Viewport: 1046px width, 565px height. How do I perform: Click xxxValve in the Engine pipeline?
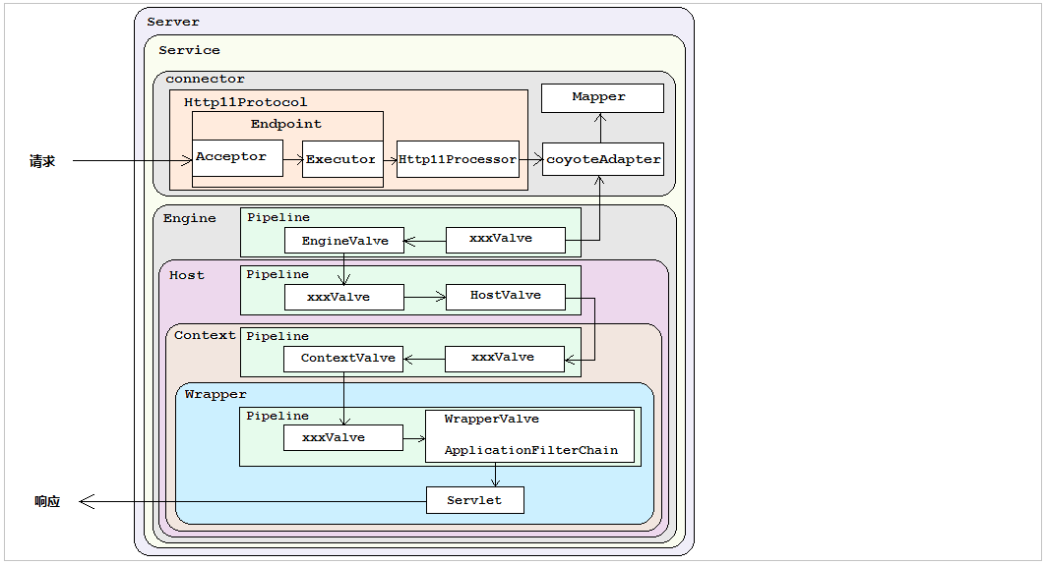pyautogui.click(x=505, y=239)
